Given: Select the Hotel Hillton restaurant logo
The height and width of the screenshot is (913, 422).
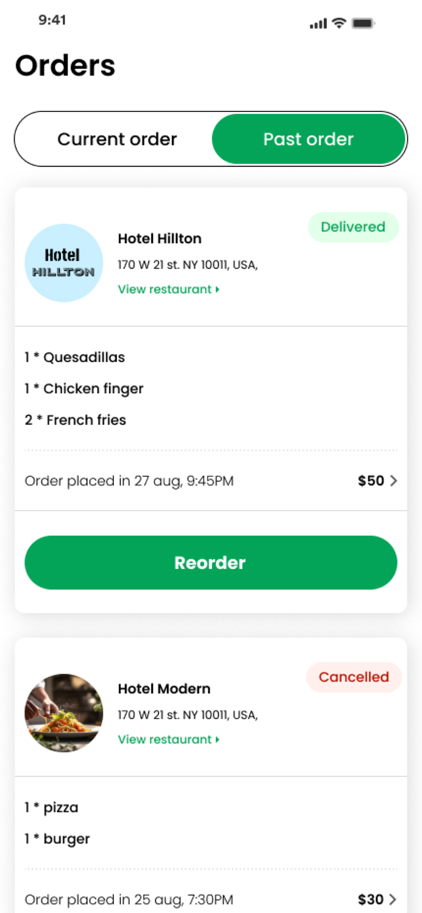Looking at the screenshot, I should pos(63,262).
